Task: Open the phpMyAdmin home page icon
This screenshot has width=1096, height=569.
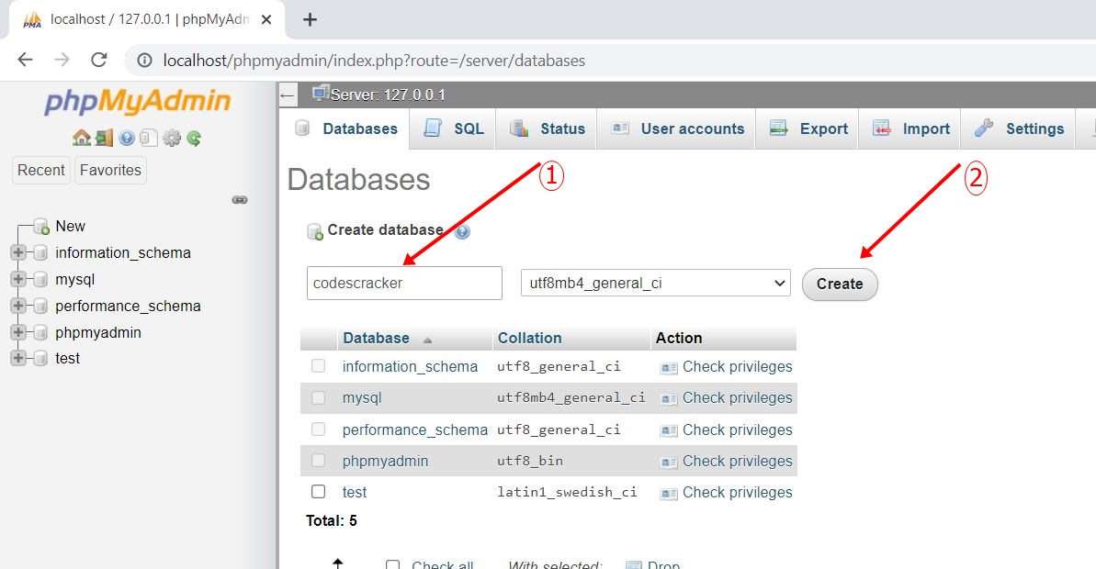Action: click(x=81, y=139)
